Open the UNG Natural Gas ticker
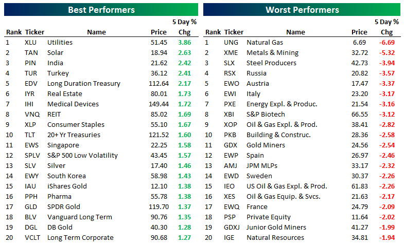The width and height of the screenshot is (404, 245). pyautogui.click(x=231, y=43)
